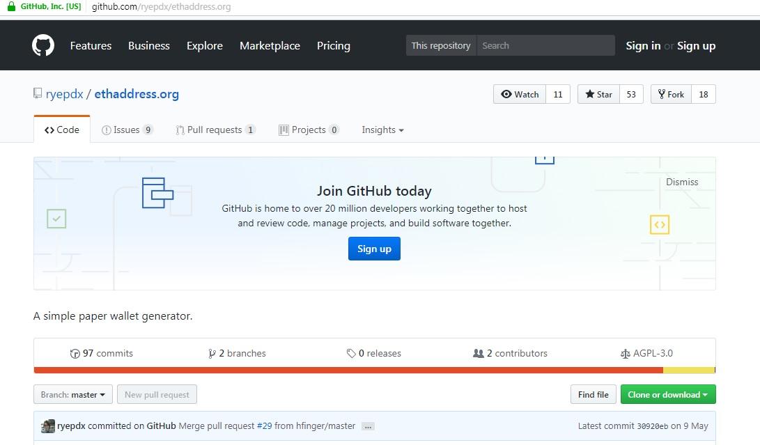Dismiss the Join GitHub banner
Viewport: 760px width, 445px height.
(682, 182)
